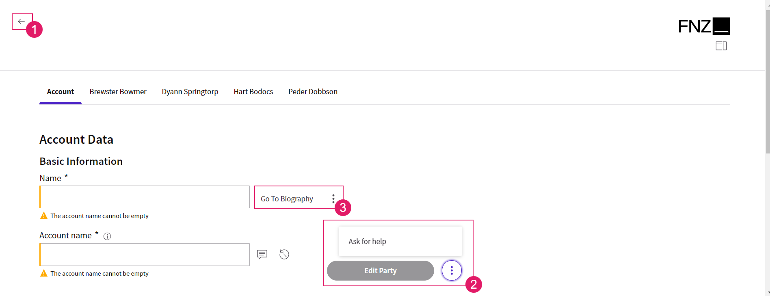Viewport: 770px width, 296px height.
Task: Expand the Go To Biography options menu
Action: [x=333, y=199]
